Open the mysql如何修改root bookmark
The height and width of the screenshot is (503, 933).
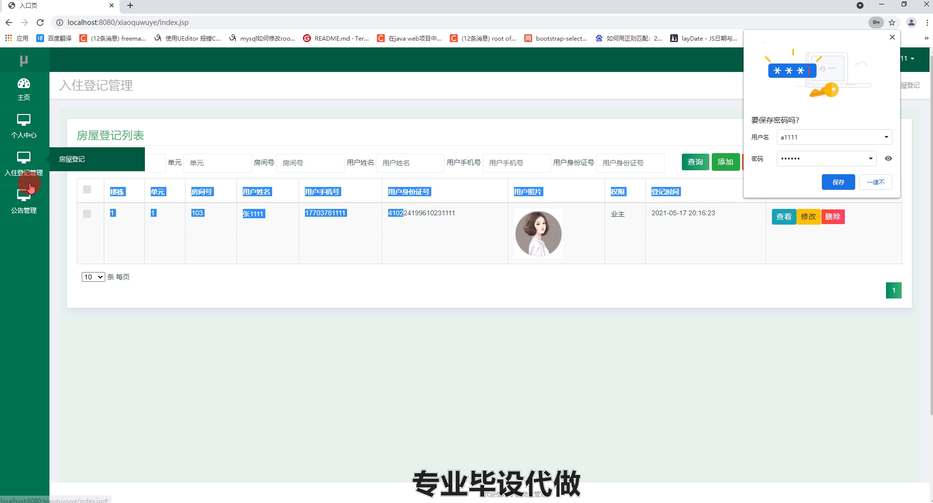pos(261,38)
